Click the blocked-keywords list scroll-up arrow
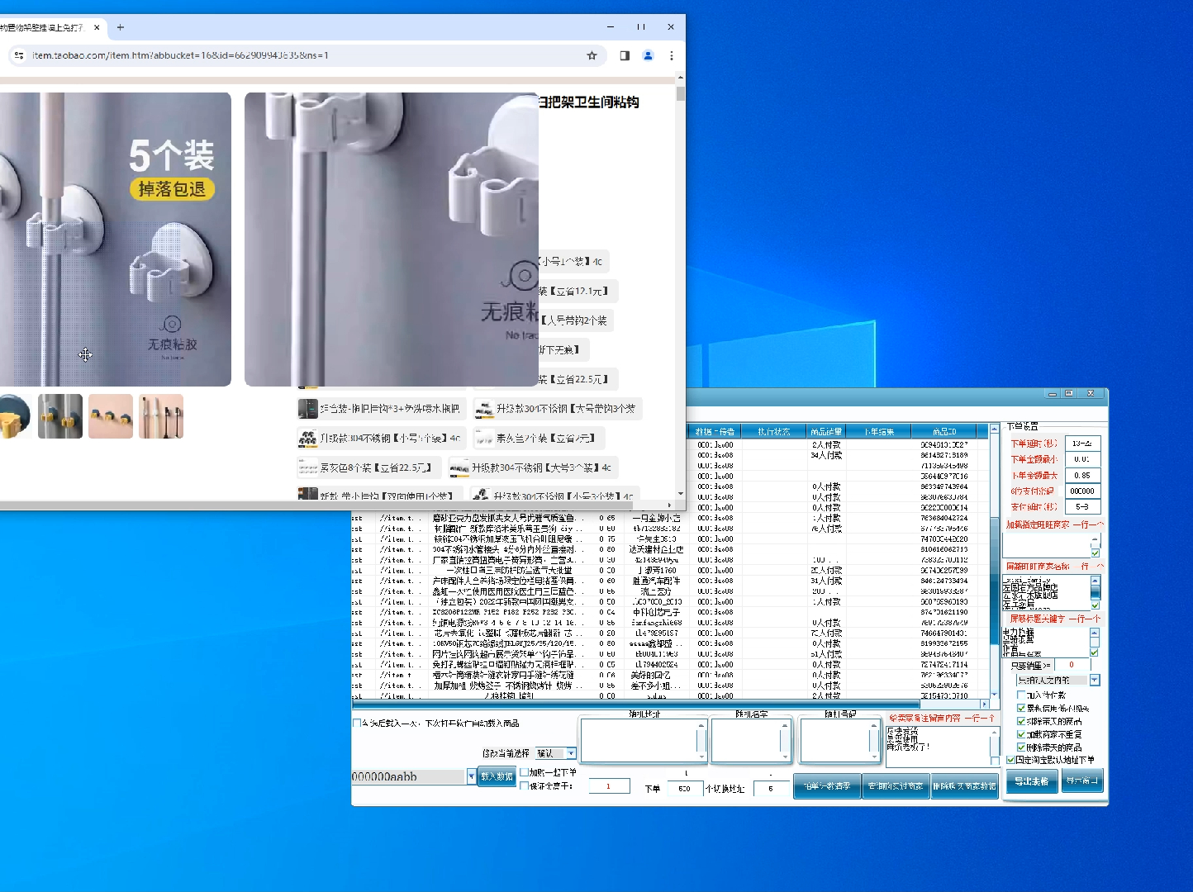 tap(1095, 633)
